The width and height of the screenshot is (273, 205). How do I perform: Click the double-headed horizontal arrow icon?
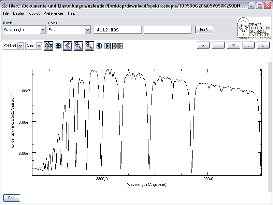(x=117, y=46)
